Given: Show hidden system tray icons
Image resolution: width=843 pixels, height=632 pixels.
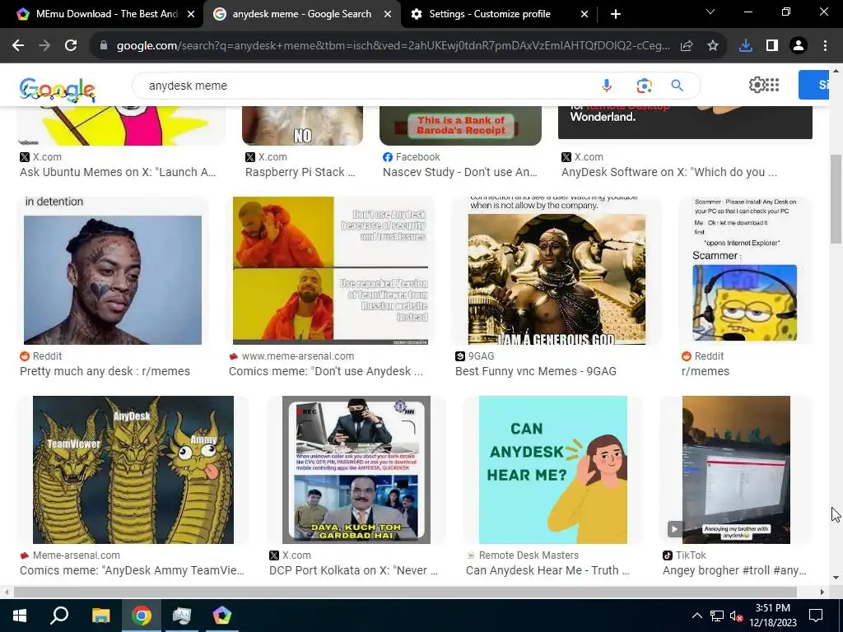Looking at the screenshot, I should pos(696,616).
